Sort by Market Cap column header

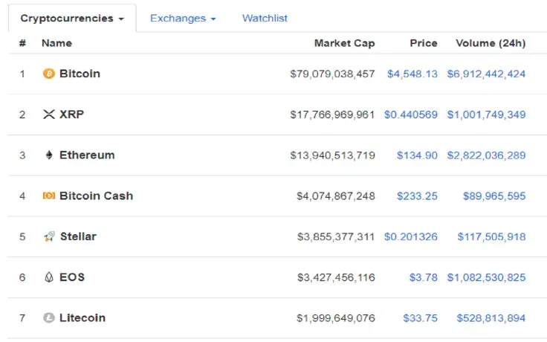pos(344,43)
